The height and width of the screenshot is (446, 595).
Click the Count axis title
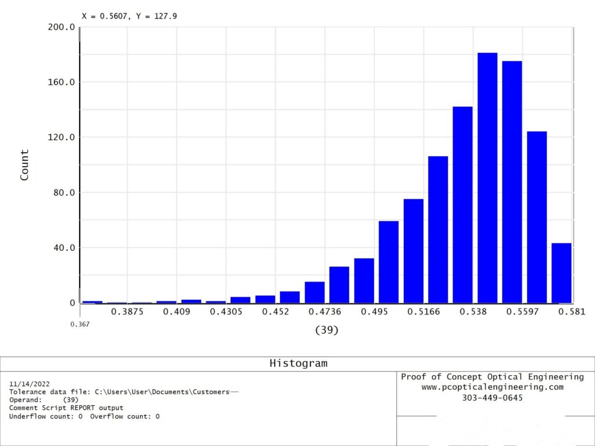click(24, 165)
